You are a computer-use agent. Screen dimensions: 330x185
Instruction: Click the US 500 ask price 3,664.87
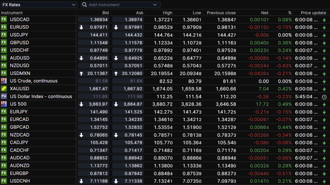(x=133, y=104)
